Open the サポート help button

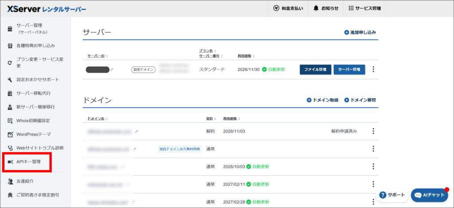[x=392, y=195]
